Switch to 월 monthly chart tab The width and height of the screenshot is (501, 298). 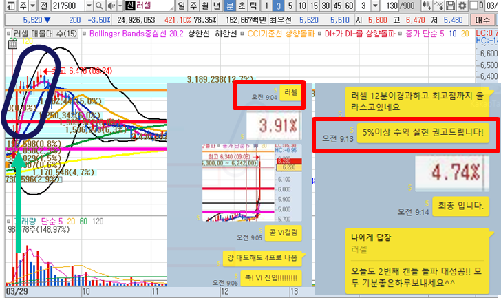tap(205, 6)
